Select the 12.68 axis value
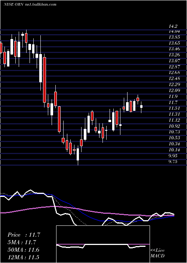The height and width of the screenshot is (263, 187). click(x=174, y=73)
